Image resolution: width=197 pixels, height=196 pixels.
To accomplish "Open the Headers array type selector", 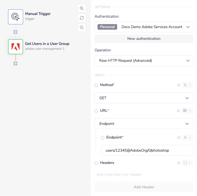I will (x=187, y=163).
